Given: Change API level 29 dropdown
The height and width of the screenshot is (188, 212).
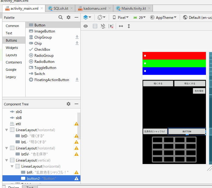Looking at the screenshot, I should click(140, 18).
